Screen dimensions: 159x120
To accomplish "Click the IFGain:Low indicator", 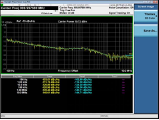I will [x=46, y=13].
